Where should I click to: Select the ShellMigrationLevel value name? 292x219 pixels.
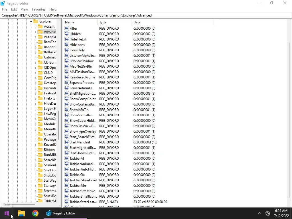coord(83,94)
